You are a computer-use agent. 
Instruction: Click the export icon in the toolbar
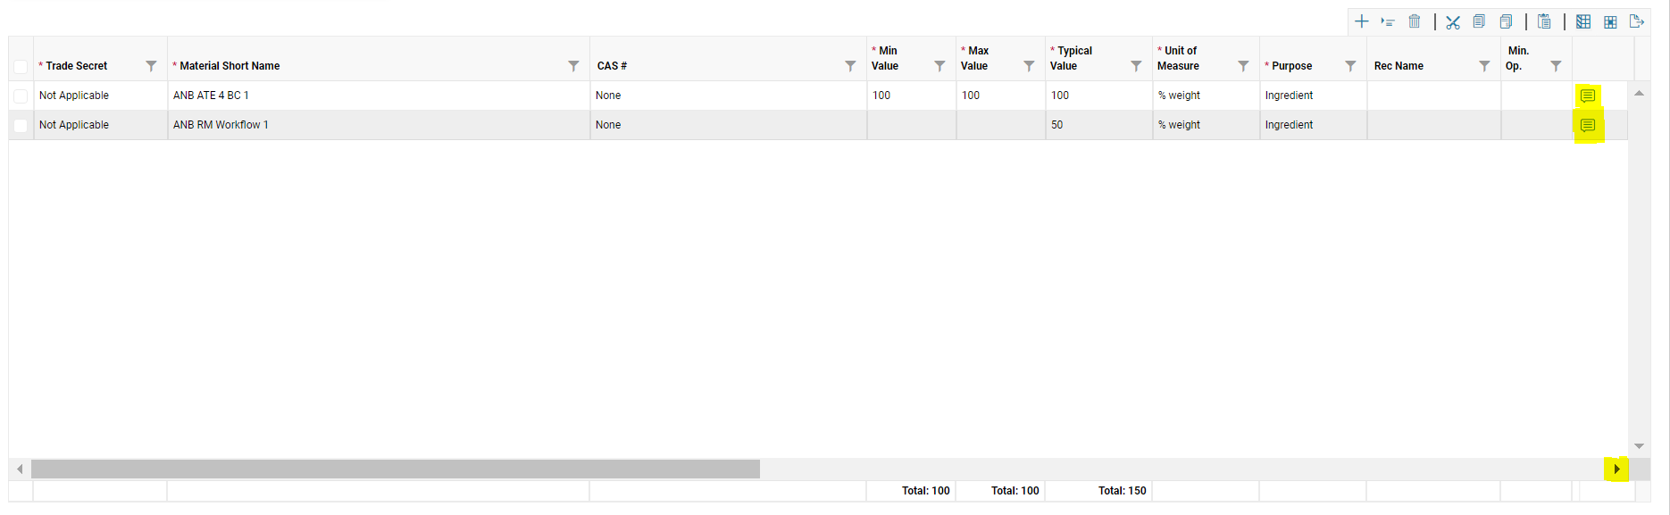(x=1637, y=21)
